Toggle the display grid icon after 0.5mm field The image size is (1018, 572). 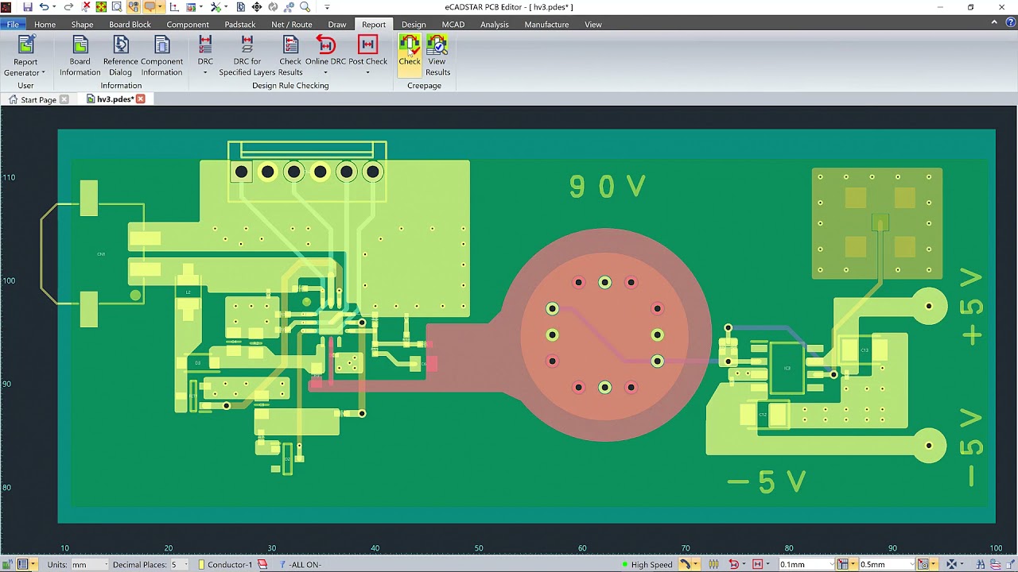923,564
